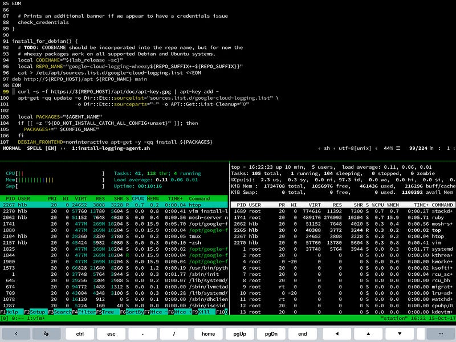The image size is (456, 342).
Task: Click the 'install_for_debian() {' line in vim
Action: coord(45,41)
